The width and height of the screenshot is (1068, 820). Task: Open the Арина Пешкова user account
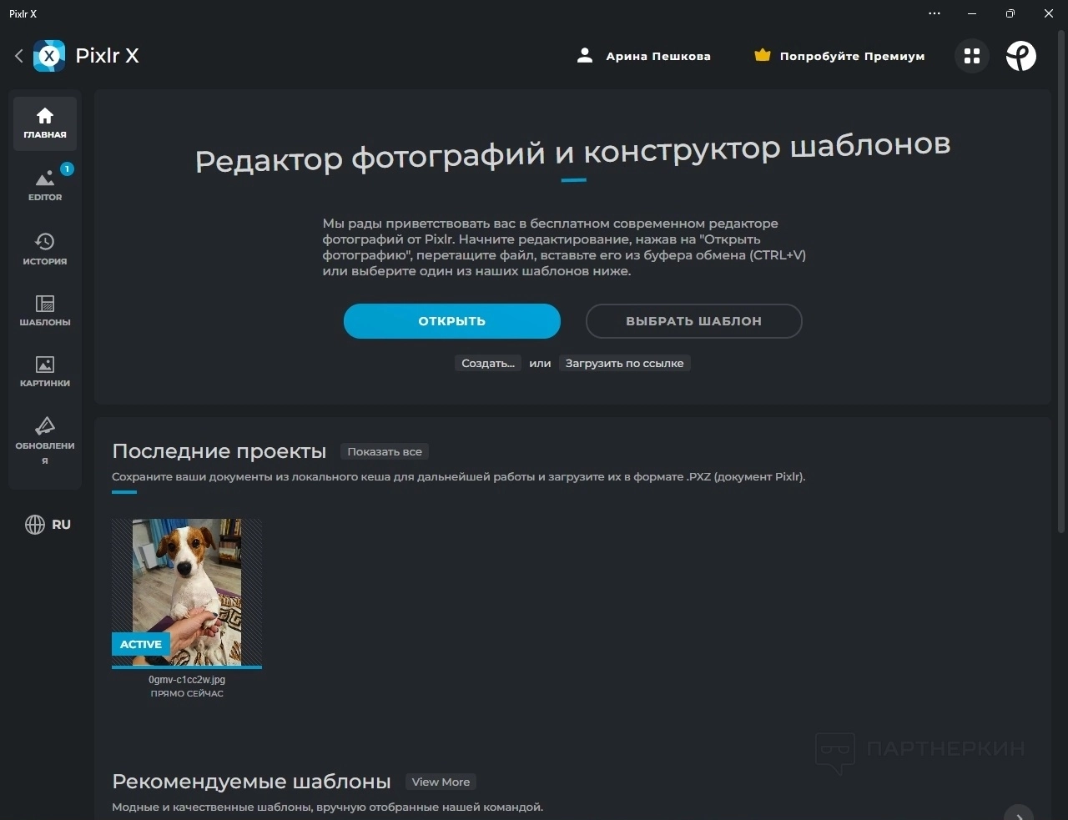click(644, 56)
